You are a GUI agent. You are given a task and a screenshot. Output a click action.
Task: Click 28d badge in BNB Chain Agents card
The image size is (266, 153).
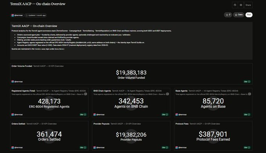[x=165, y=115]
